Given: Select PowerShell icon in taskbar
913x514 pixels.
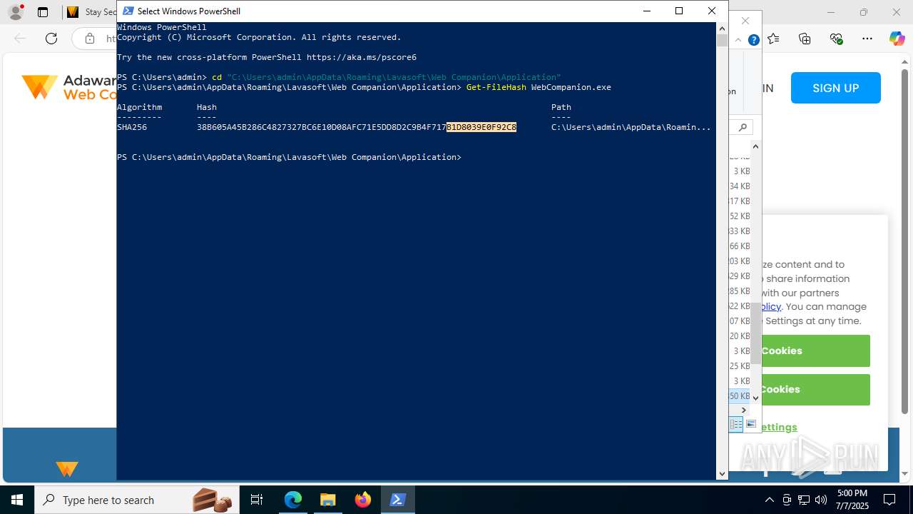Looking at the screenshot, I should 398,500.
